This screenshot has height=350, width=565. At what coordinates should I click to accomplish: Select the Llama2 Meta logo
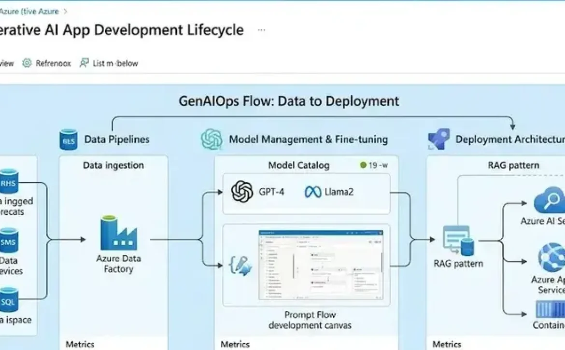[313, 192]
